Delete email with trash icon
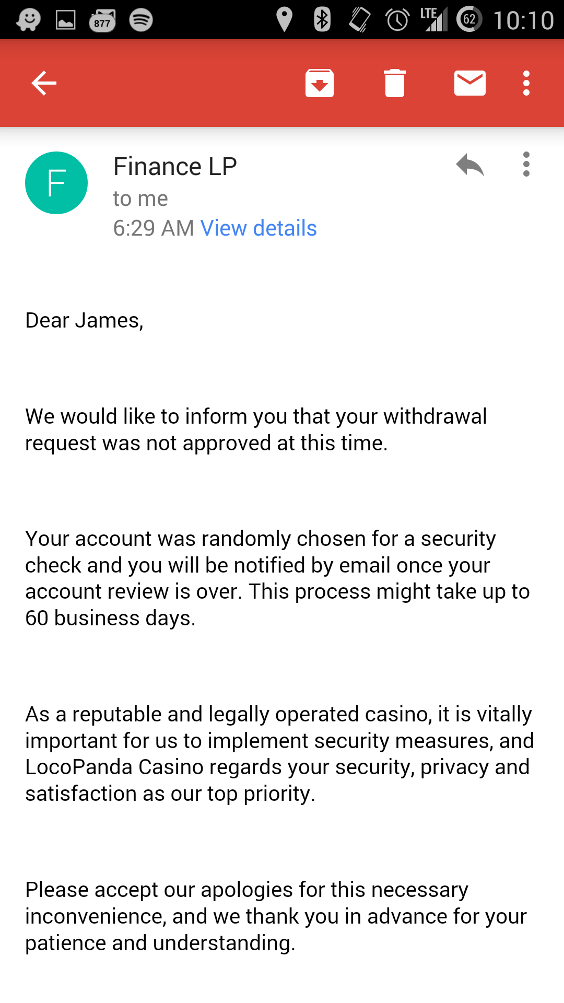This screenshot has height=1003, width=564. coord(395,83)
